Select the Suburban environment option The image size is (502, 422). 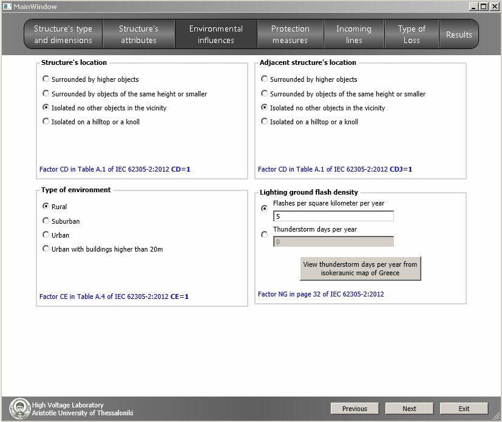point(61,221)
